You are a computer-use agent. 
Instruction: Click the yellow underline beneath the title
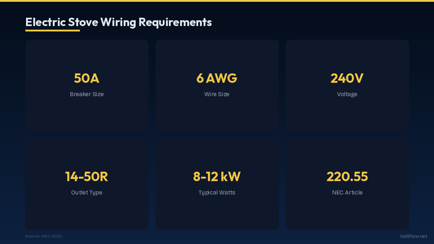click(x=52, y=30)
